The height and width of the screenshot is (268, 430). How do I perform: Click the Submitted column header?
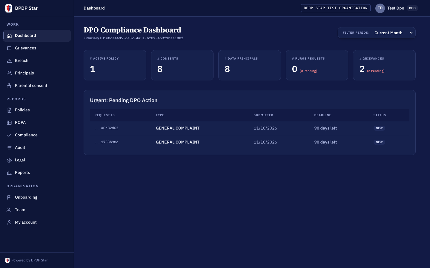pos(263,115)
